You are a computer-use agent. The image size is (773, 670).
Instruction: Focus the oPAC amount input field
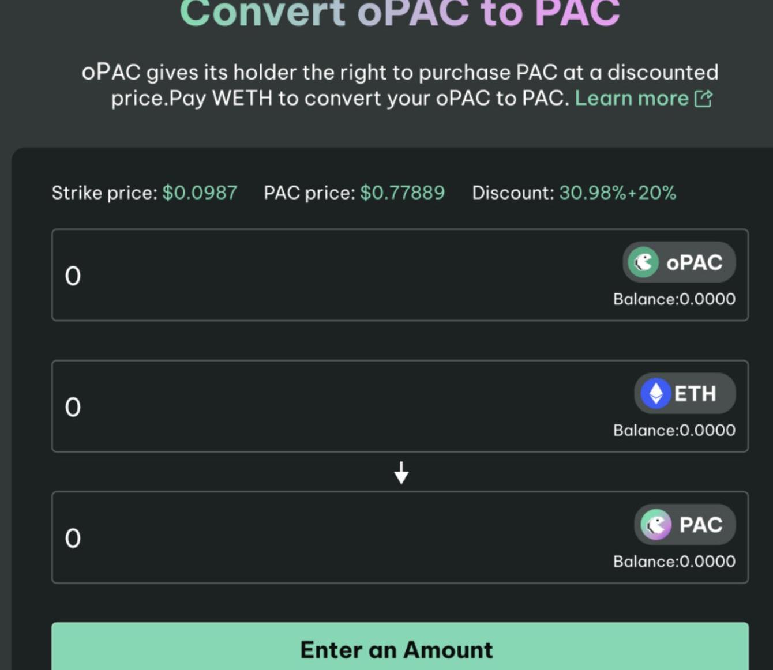288,276
